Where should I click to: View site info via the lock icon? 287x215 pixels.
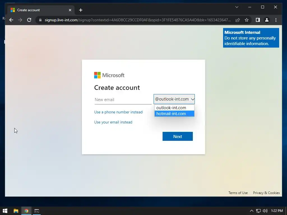pos(40,20)
